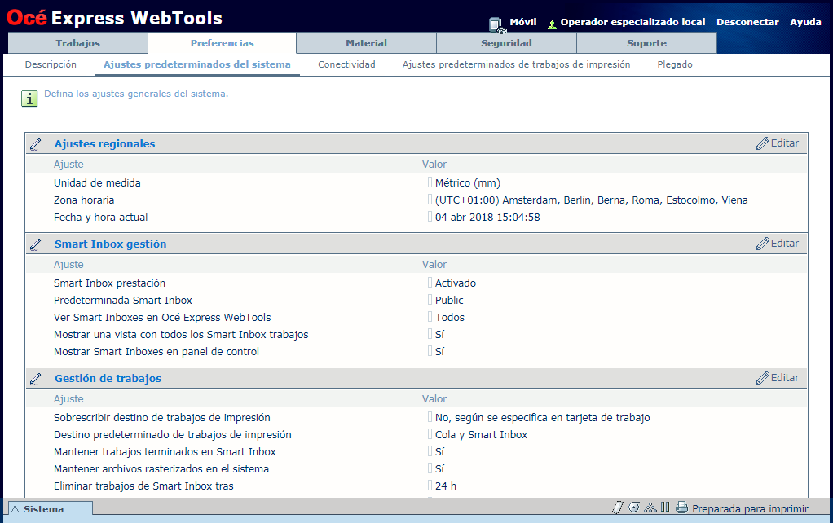Open the Trabajos tab
The height and width of the screenshot is (523, 833).
click(x=78, y=43)
